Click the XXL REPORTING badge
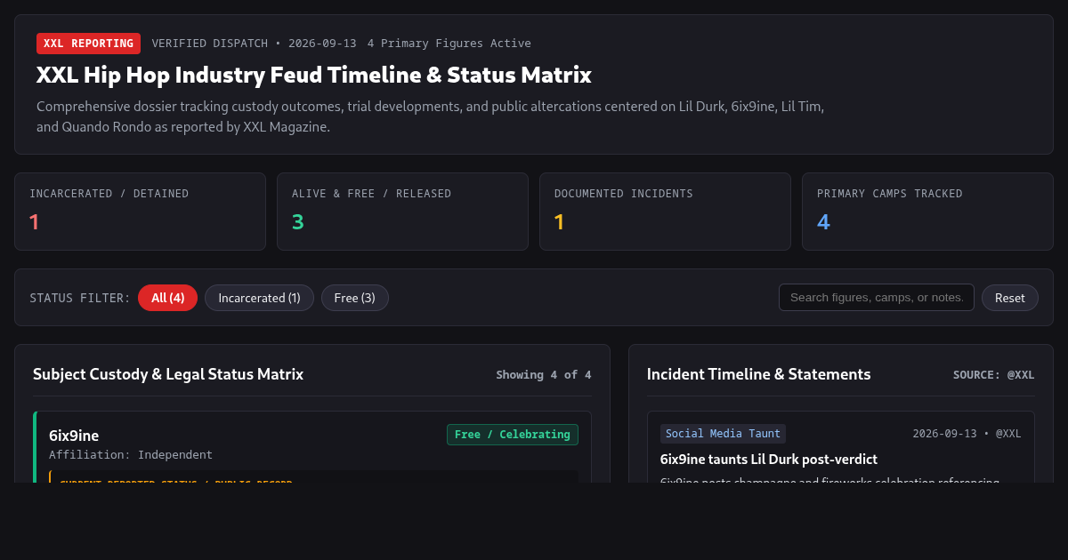Screen dimensions: 1068x560 (88, 44)
